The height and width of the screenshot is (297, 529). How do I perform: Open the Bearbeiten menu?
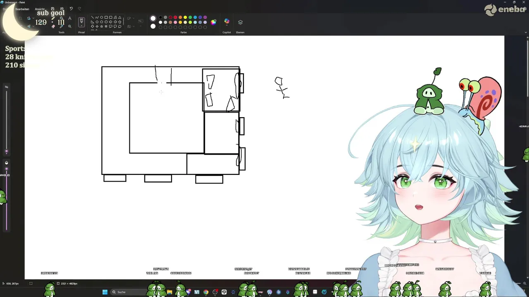22,9
